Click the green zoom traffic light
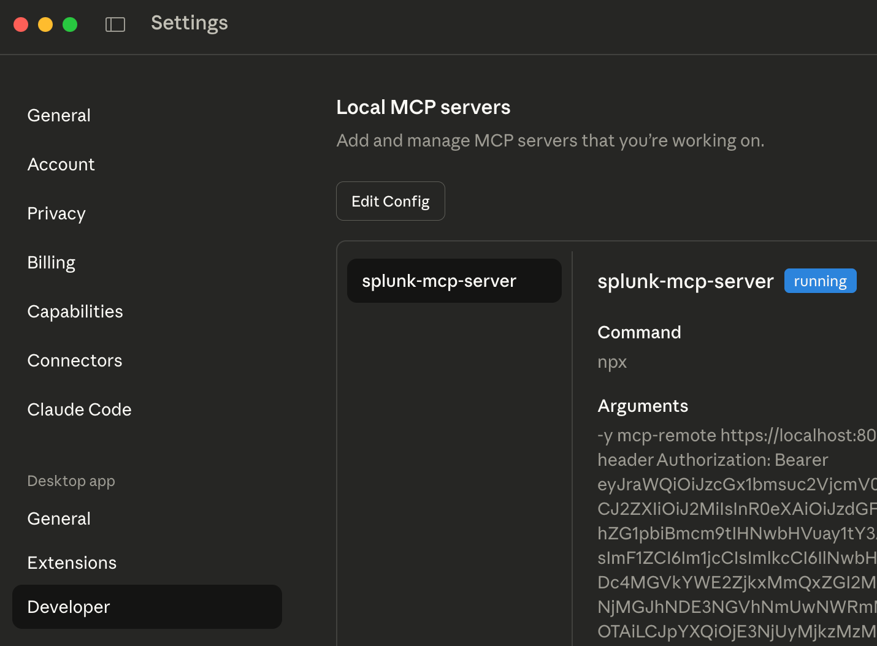This screenshot has height=646, width=877. click(70, 24)
